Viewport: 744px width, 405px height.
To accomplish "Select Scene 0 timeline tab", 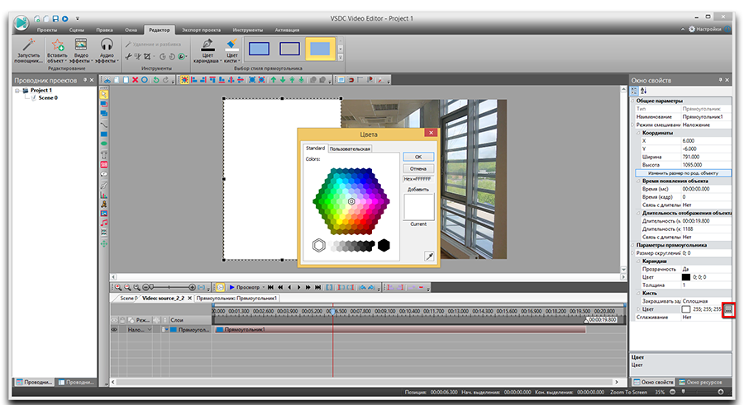I will pos(127,298).
